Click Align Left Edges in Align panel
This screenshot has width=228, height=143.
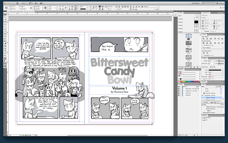pos(203,39)
